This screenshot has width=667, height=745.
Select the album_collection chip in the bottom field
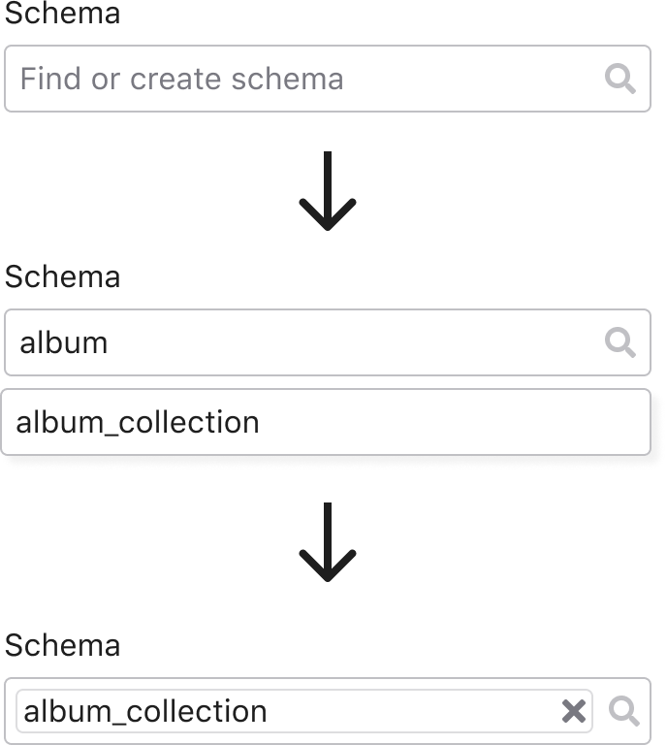point(304,711)
